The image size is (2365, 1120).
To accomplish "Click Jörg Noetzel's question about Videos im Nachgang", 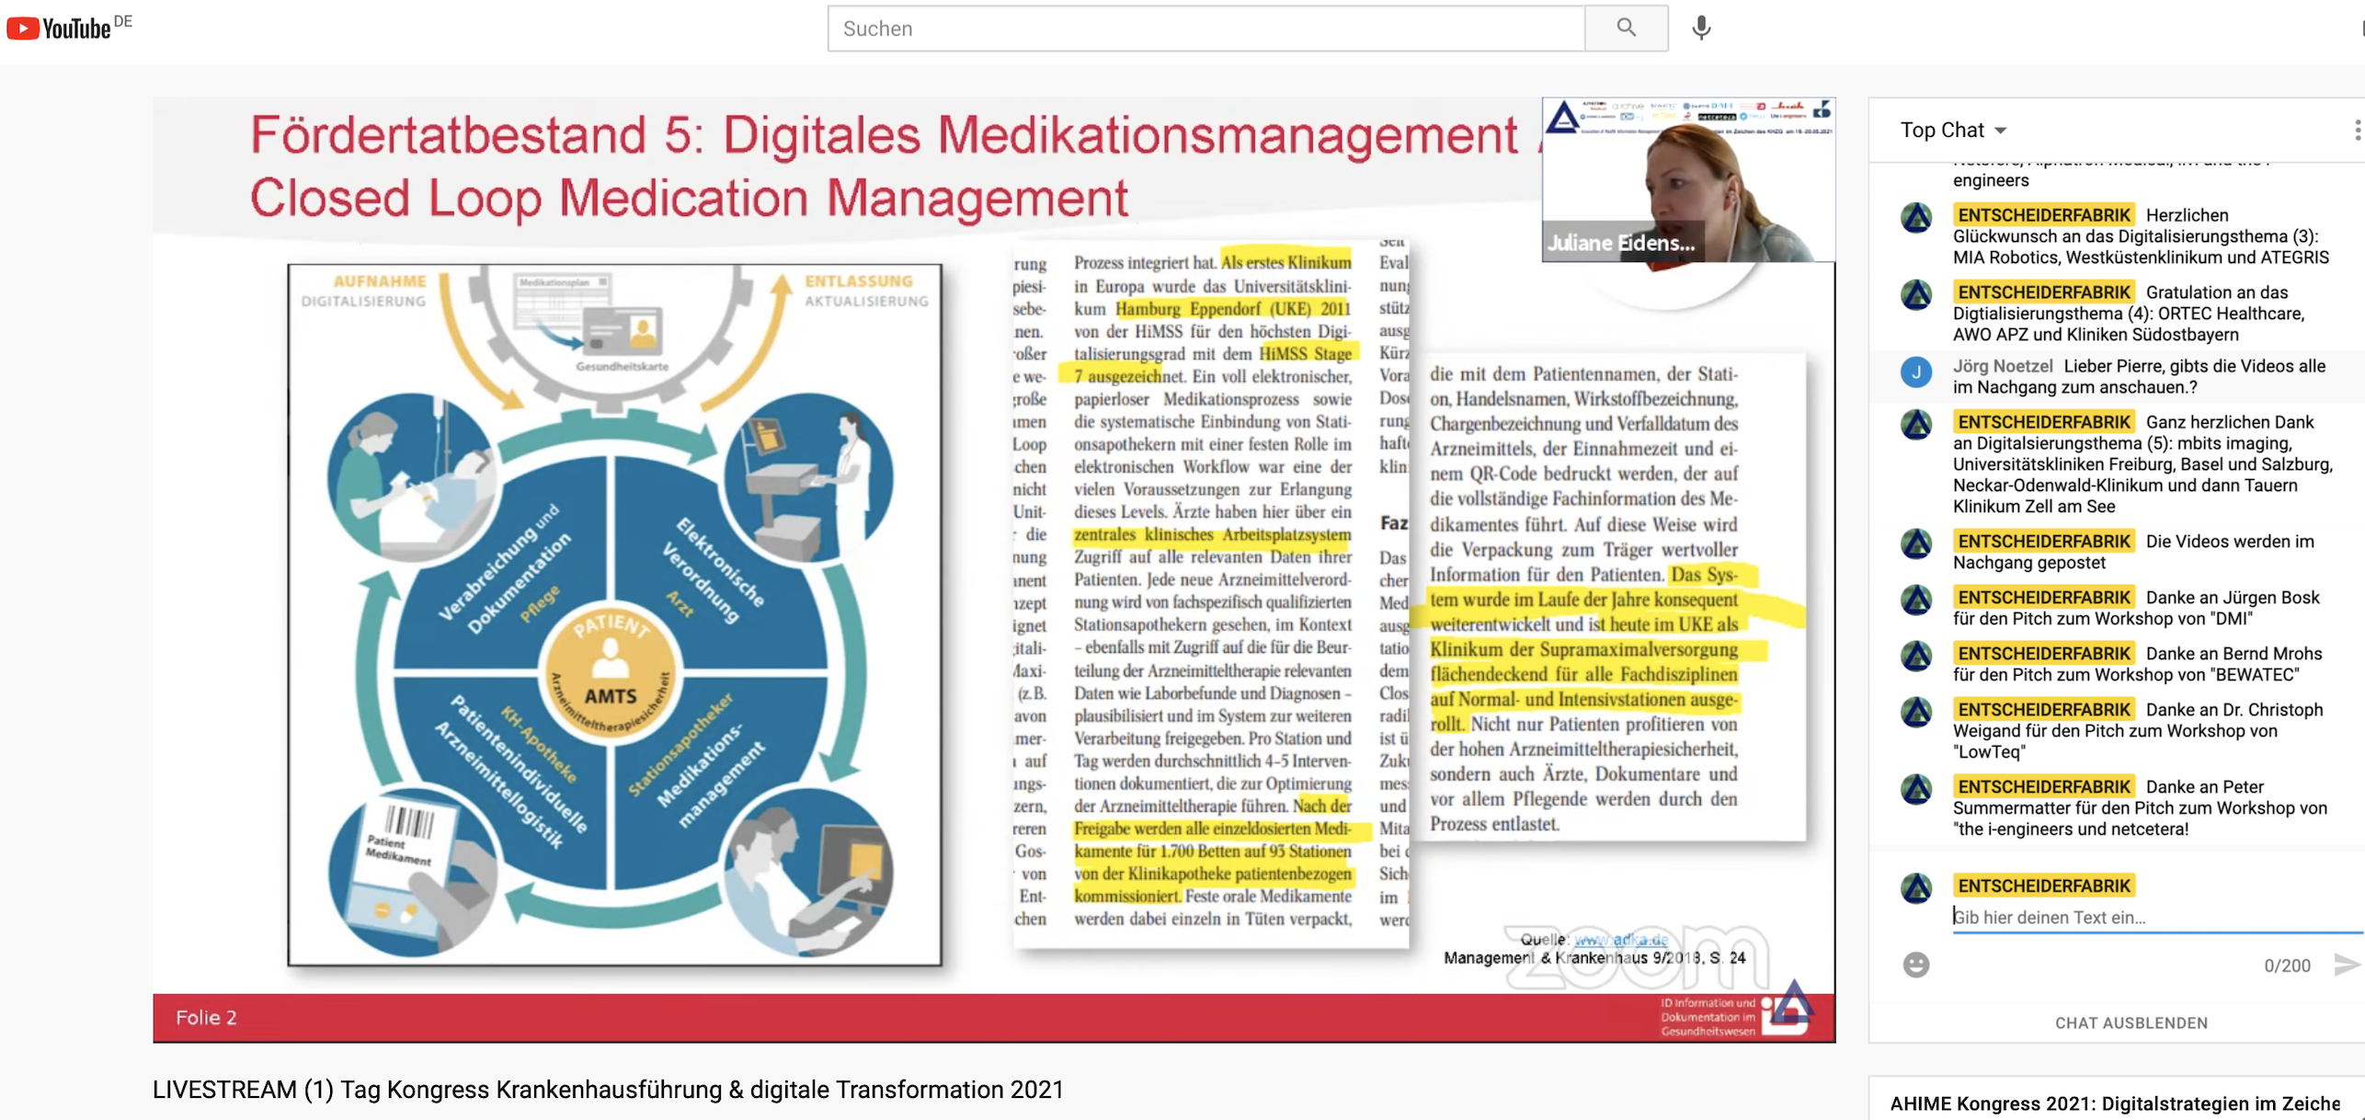I will point(2141,377).
